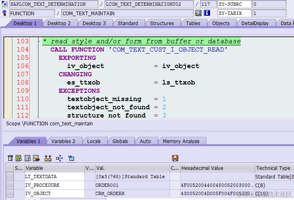294x200 pixels.
Task: Select the Auto tab
Action: (145, 141)
